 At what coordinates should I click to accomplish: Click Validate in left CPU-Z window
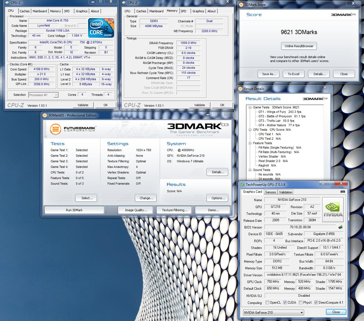coord(83,105)
